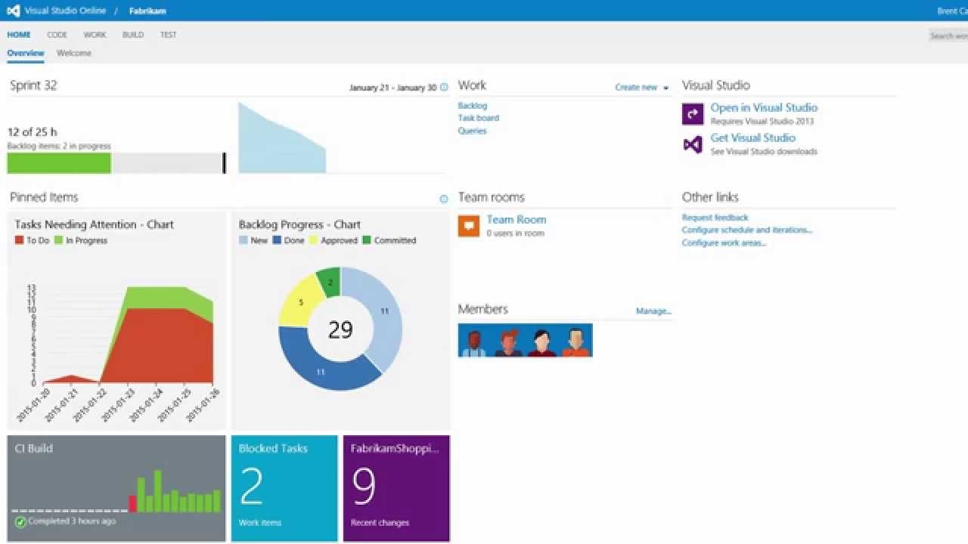The image size is (968, 544).
Task: Expand the Create new dropdown arrow
Action: pyautogui.click(x=666, y=88)
